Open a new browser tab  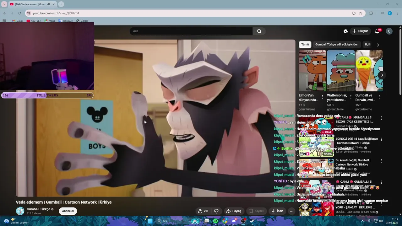[61, 4]
